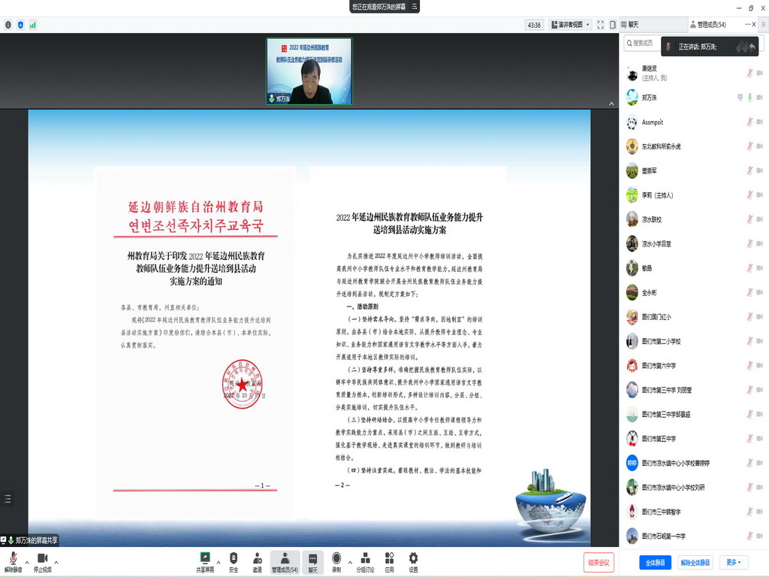Unmute microphone with 解除静音 button
769x577 pixels.
[x=14, y=561]
